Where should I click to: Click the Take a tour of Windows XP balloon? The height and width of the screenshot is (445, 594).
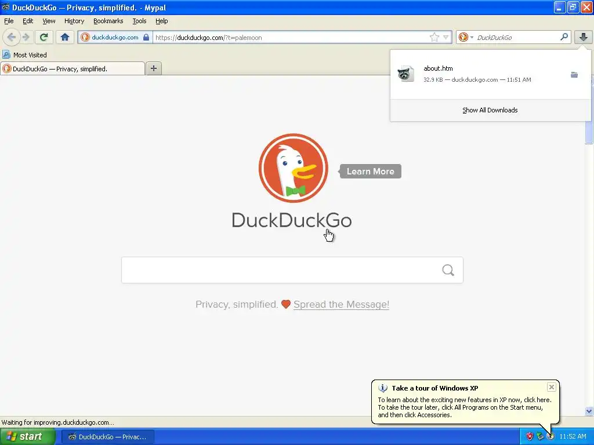pyautogui.click(x=465, y=402)
